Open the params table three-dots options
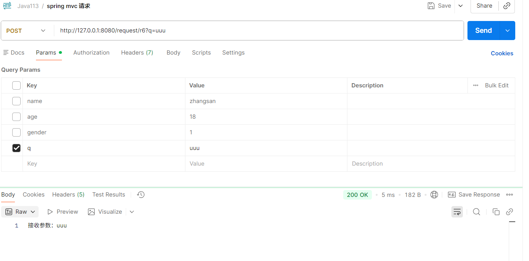The height and width of the screenshot is (261, 529). pyautogui.click(x=475, y=85)
